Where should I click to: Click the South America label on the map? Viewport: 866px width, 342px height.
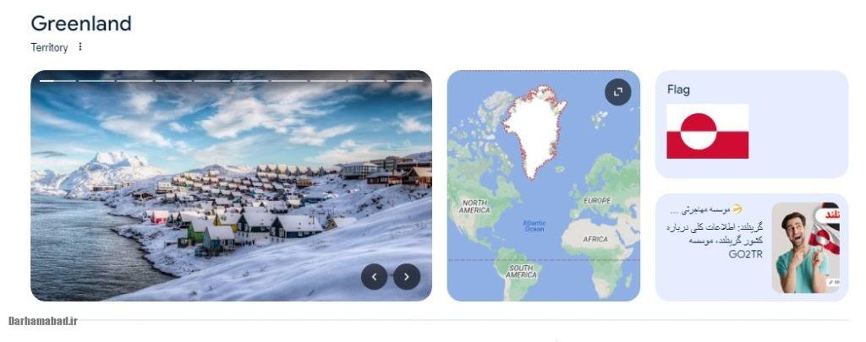[x=521, y=271]
